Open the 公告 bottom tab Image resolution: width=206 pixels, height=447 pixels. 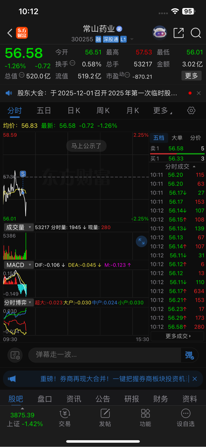tap(103, 399)
